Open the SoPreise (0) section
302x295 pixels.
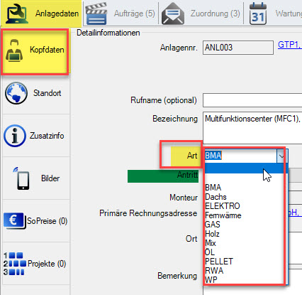[x=36, y=221]
